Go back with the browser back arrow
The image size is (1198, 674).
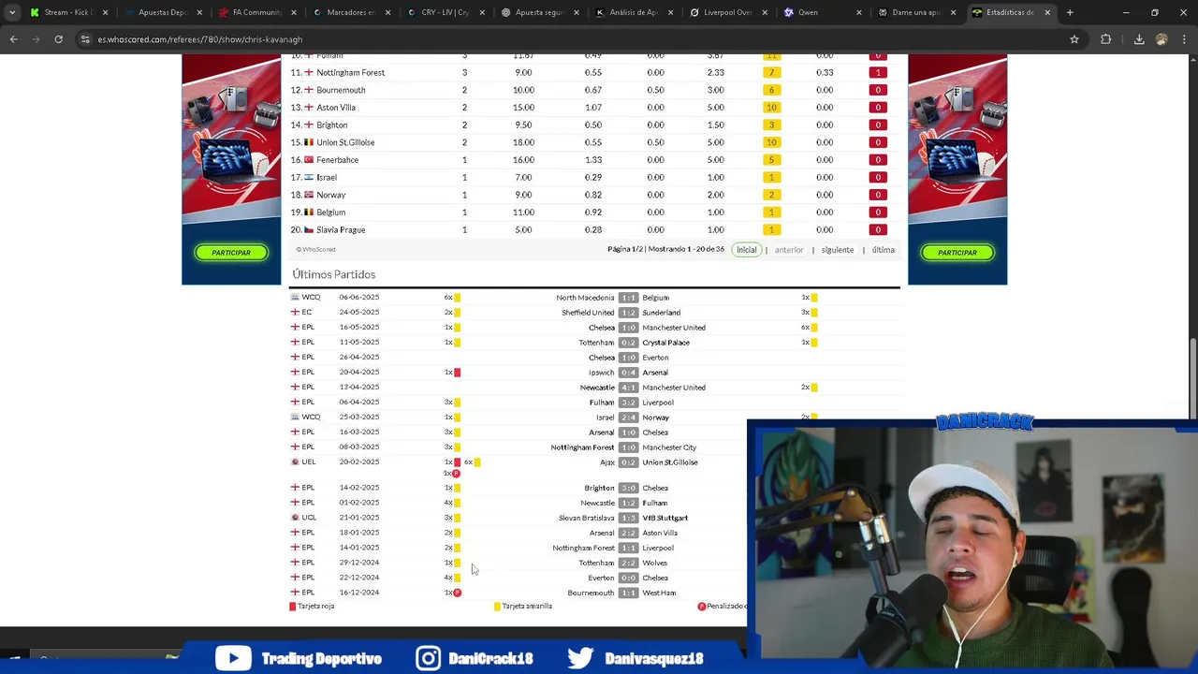tap(14, 39)
